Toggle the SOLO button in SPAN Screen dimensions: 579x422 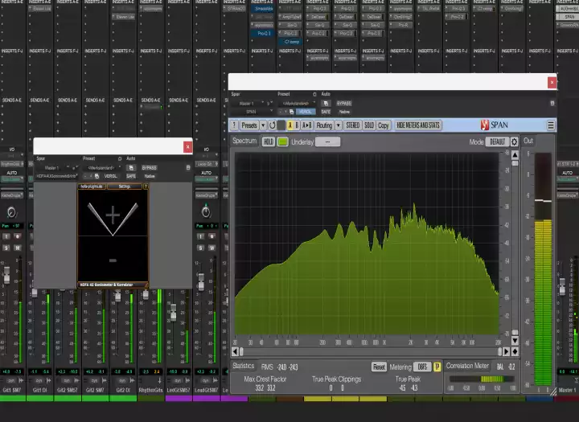pyautogui.click(x=369, y=125)
